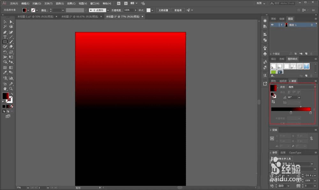Select the Symbol Sprayer tool

(x=5, y=78)
